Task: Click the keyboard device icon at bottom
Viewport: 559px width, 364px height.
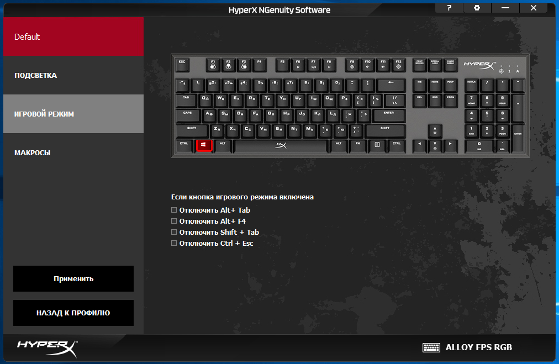Action: tap(431, 347)
